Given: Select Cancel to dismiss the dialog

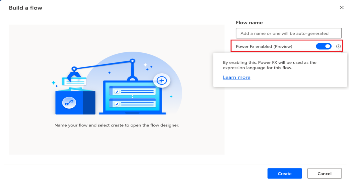Looking at the screenshot, I should (x=324, y=173).
